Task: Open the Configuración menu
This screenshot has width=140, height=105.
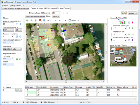Action: tap(15, 6)
